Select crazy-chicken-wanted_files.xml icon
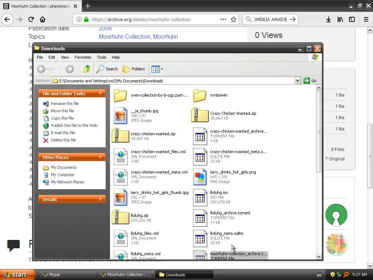 [120, 157]
